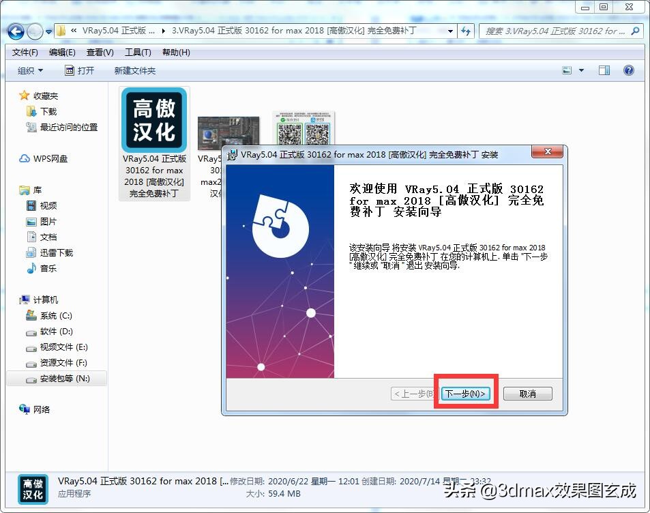Click the Back navigation arrow in Explorer
650x513 pixels.
point(16,31)
